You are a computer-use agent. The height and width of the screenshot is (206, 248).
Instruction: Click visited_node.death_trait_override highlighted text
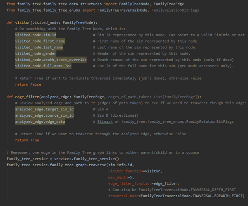[50, 60]
